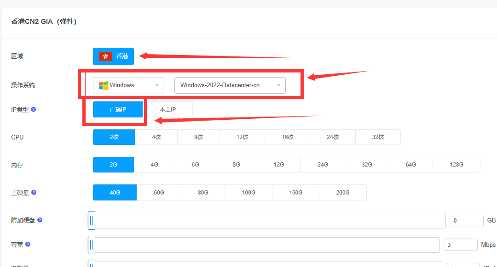Select the 香港 region button
Viewport: 497px width, 267px height.
coord(113,56)
